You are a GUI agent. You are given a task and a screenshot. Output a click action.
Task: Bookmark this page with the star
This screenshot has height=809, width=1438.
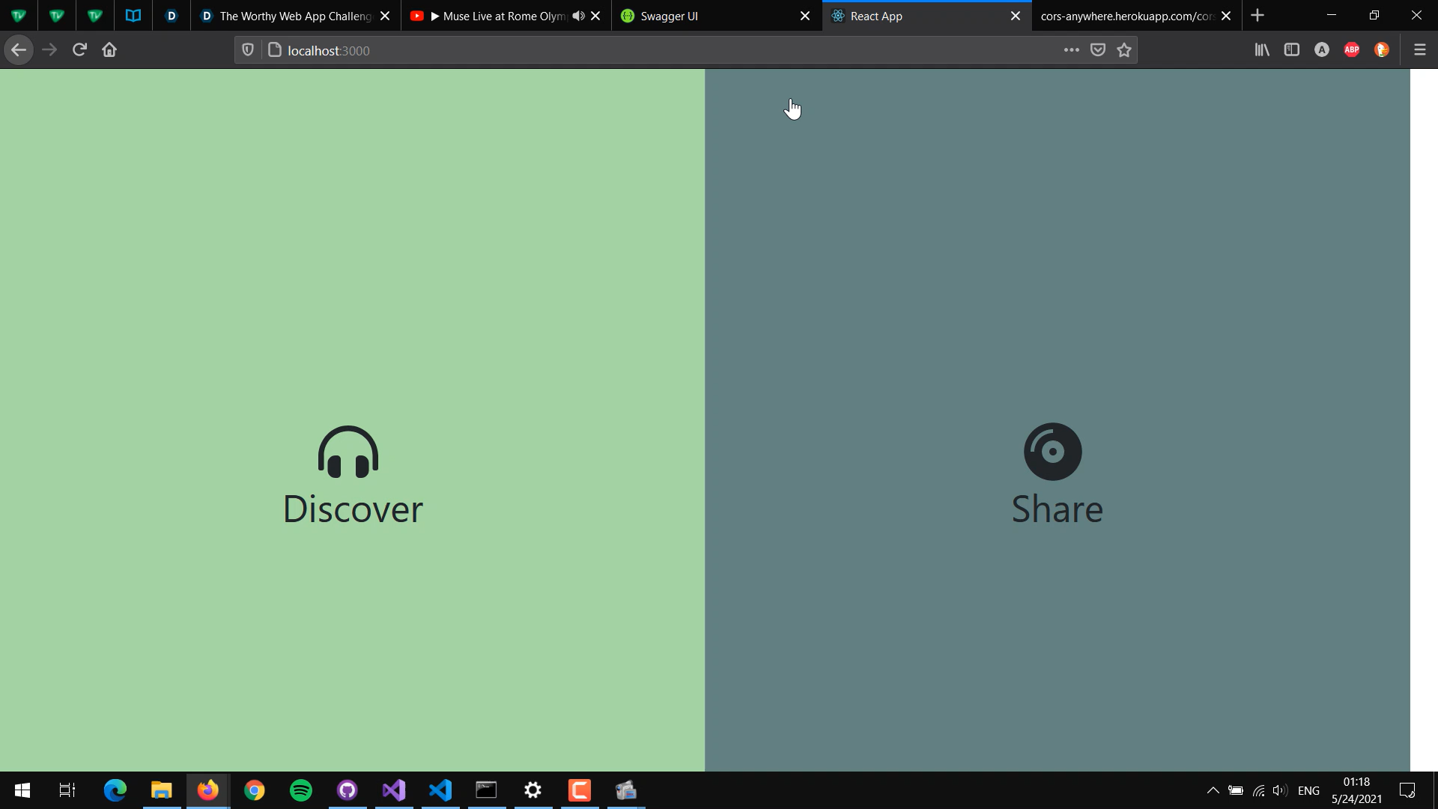click(x=1124, y=50)
